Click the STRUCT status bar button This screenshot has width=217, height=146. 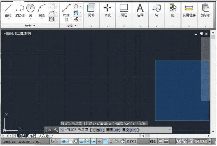click(x=131, y=141)
